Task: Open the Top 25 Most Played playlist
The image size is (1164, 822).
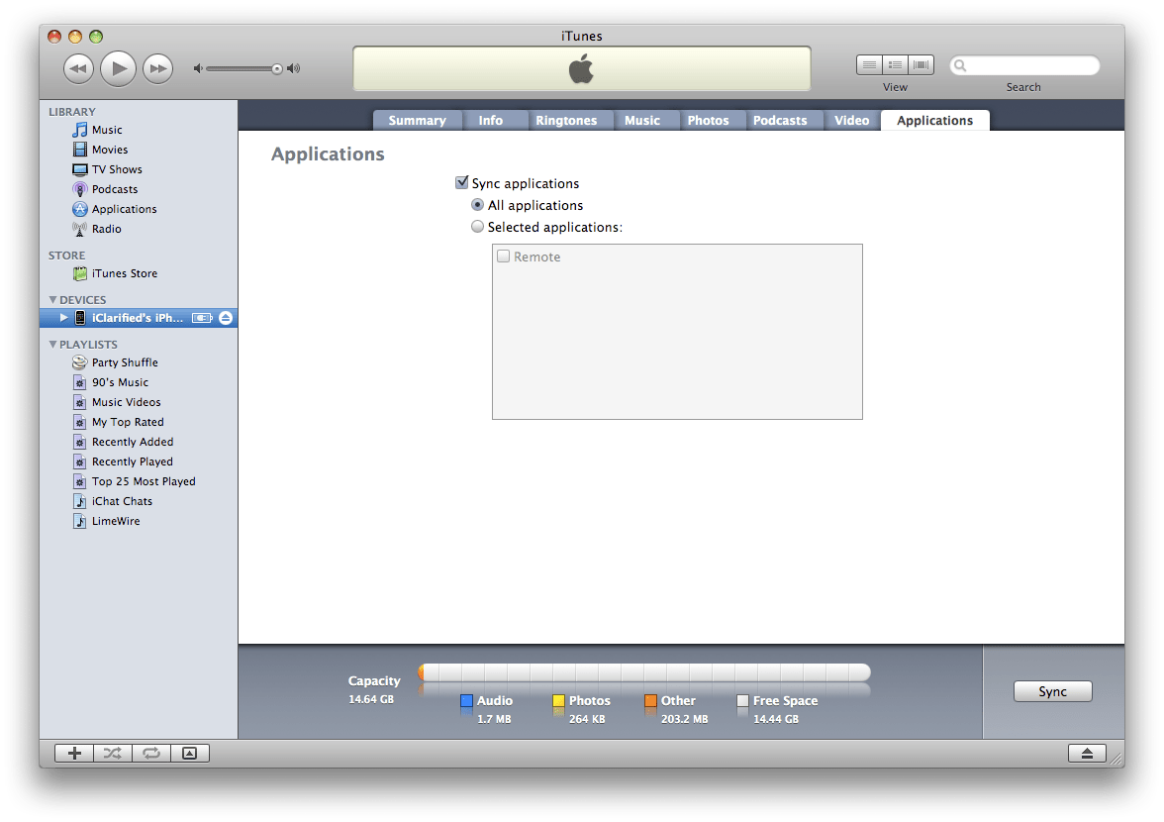Action: coord(144,481)
